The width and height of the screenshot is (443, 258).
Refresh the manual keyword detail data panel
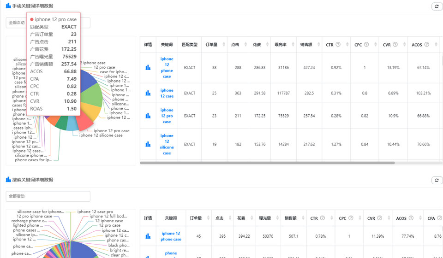click(437, 6)
